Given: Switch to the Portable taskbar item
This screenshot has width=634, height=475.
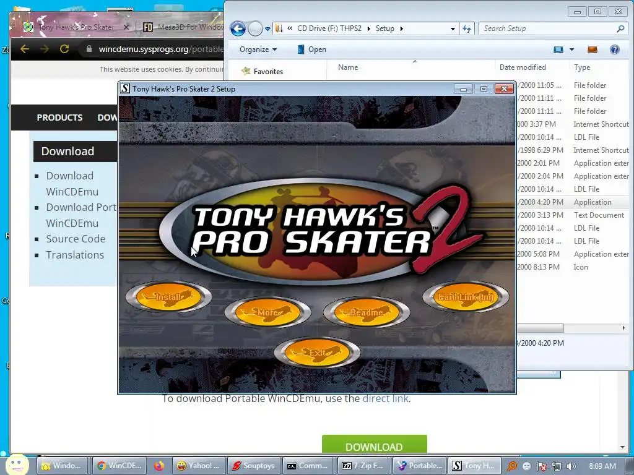Looking at the screenshot, I should [419, 466].
